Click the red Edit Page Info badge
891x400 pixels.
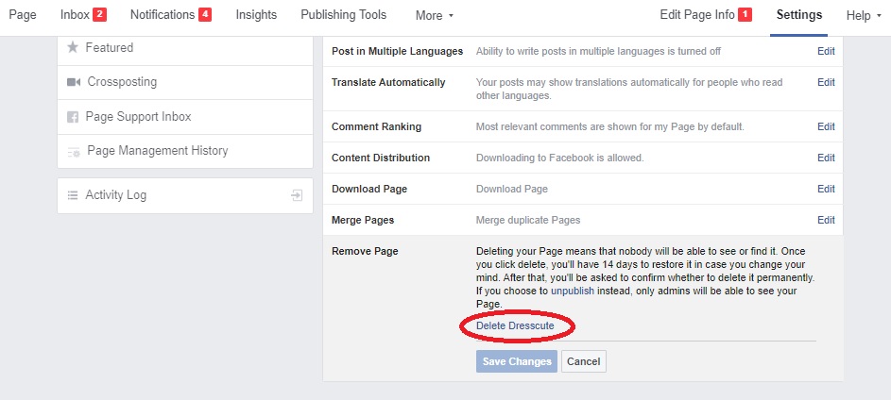click(745, 15)
